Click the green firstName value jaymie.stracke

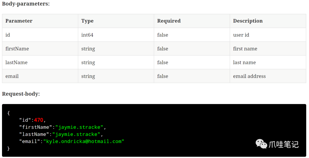[79, 127]
